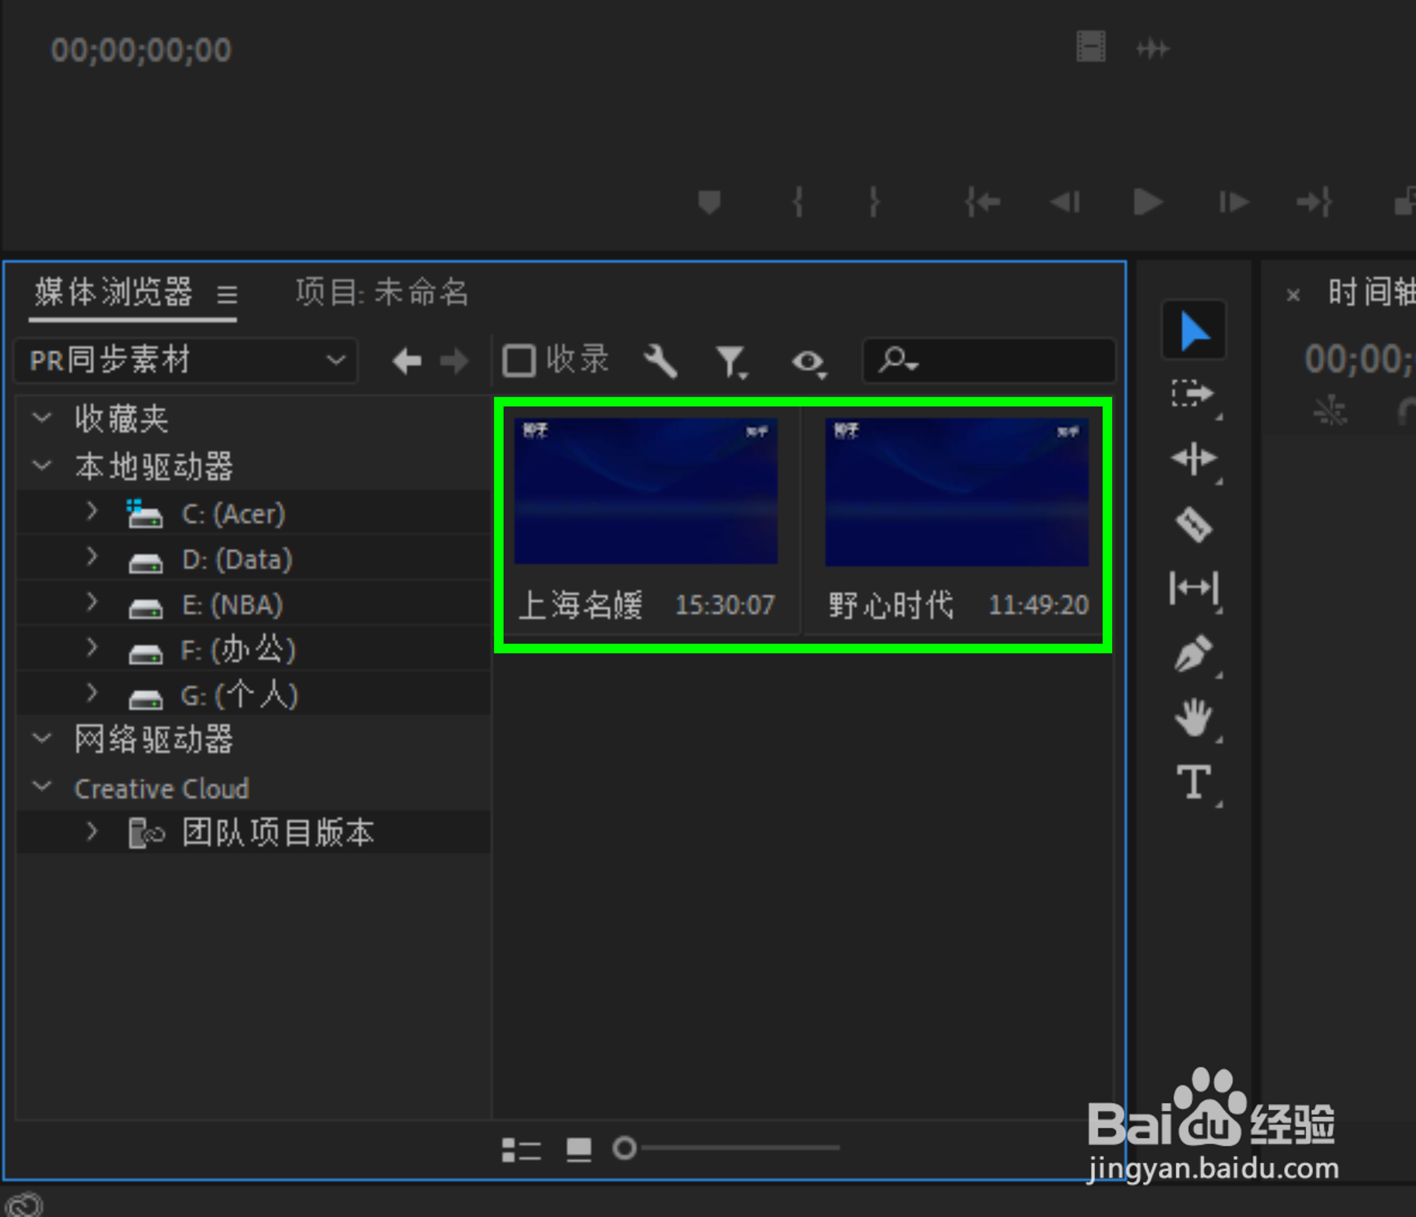The image size is (1416, 1217).
Task: Open the wrench settings icon
Action: (x=660, y=361)
